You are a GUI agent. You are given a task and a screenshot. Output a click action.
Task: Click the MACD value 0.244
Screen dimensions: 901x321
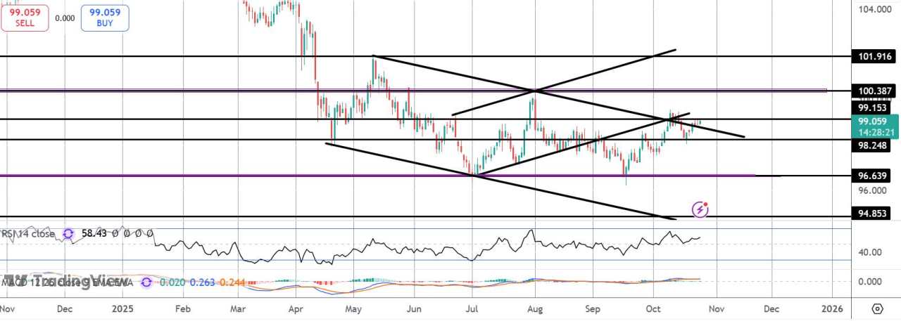(x=233, y=282)
